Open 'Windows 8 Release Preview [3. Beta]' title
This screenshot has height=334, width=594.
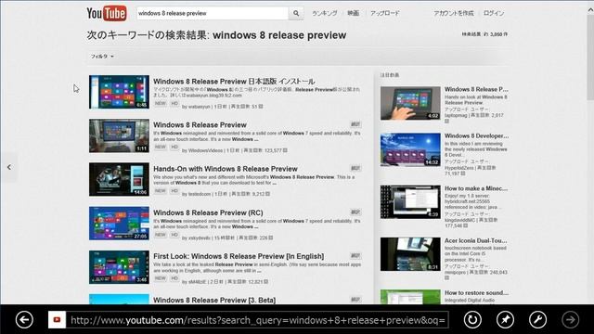[x=214, y=300]
